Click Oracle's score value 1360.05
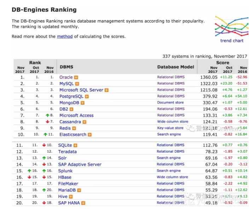249x209 pixels. [209, 77]
